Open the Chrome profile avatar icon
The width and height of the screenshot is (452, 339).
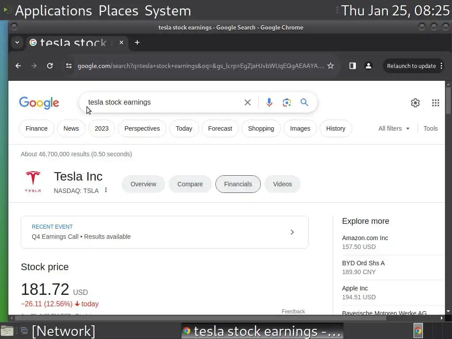[369, 66]
